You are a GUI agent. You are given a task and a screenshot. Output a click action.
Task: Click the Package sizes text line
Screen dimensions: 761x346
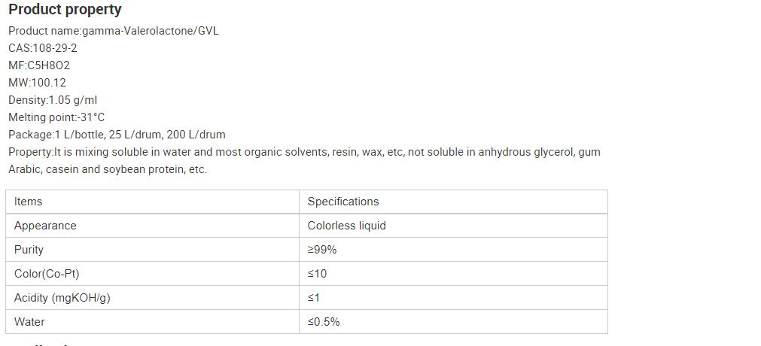tap(117, 135)
